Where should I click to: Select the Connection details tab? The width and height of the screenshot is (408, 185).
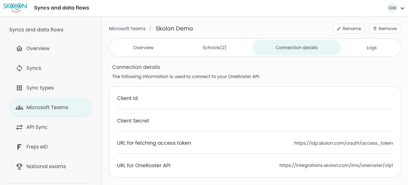296,48
